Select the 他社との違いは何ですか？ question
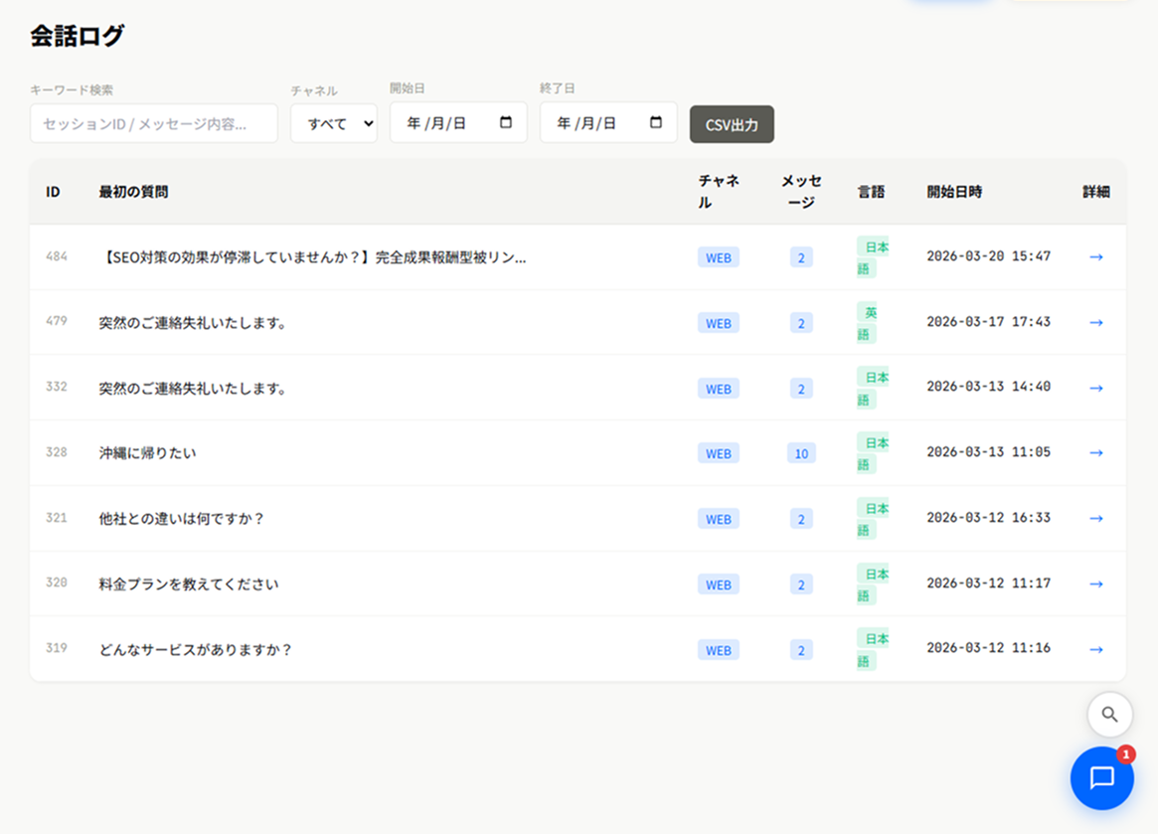Image resolution: width=1158 pixels, height=834 pixels. coord(182,519)
